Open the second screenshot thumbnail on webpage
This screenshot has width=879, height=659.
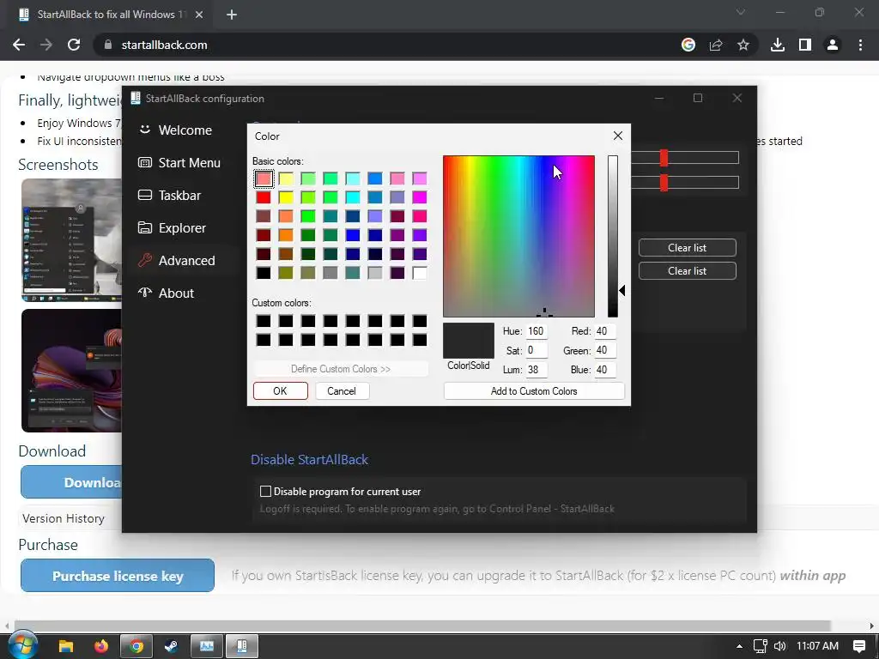tap(72, 371)
